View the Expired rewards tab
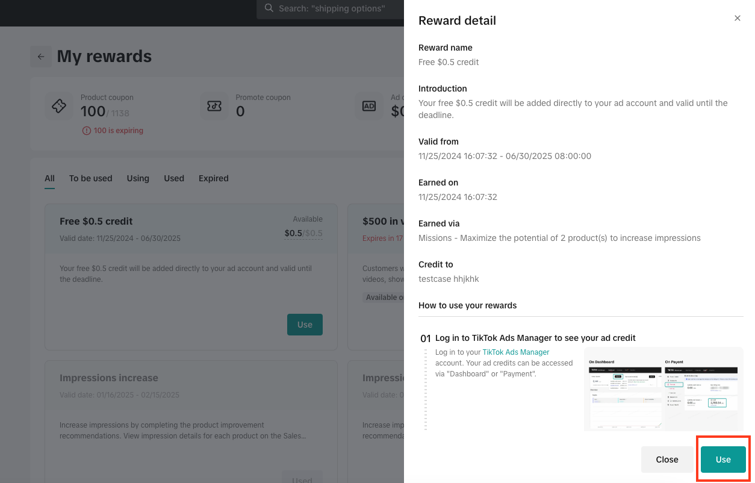Screen dimensions: 755x483 pyautogui.click(x=214, y=178)
